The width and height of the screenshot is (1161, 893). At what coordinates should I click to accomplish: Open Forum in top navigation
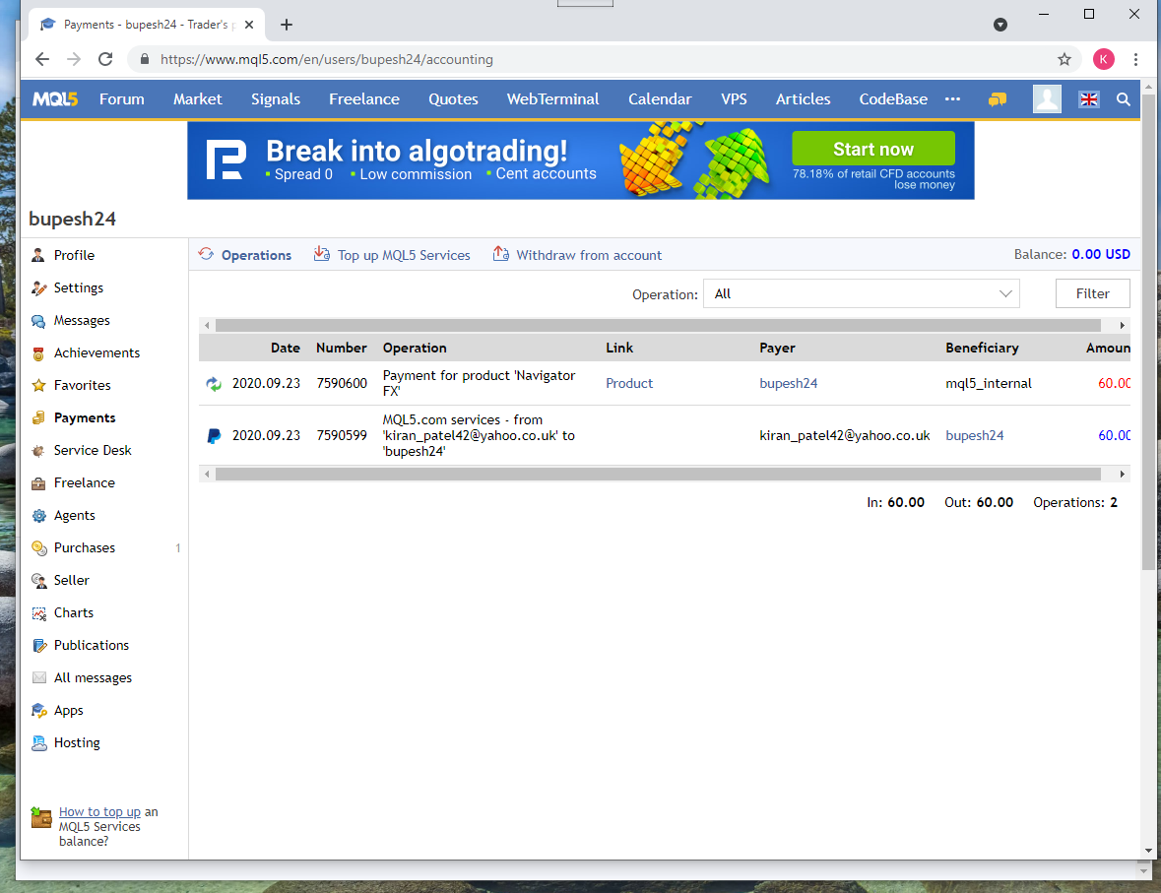(122, 99)
